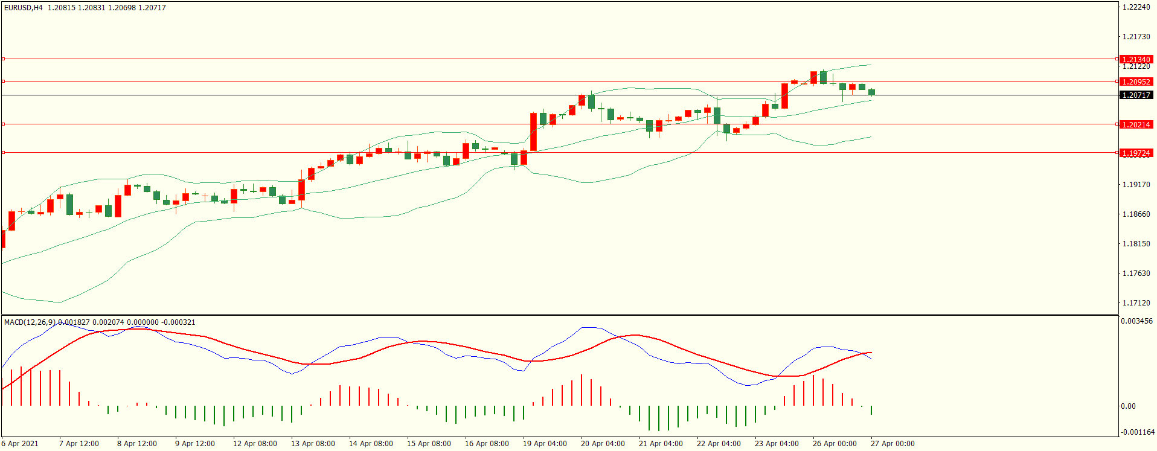Click the 23 Apr 04:00 time label
The image size is (1157, 451).
(x=777, y=444)
